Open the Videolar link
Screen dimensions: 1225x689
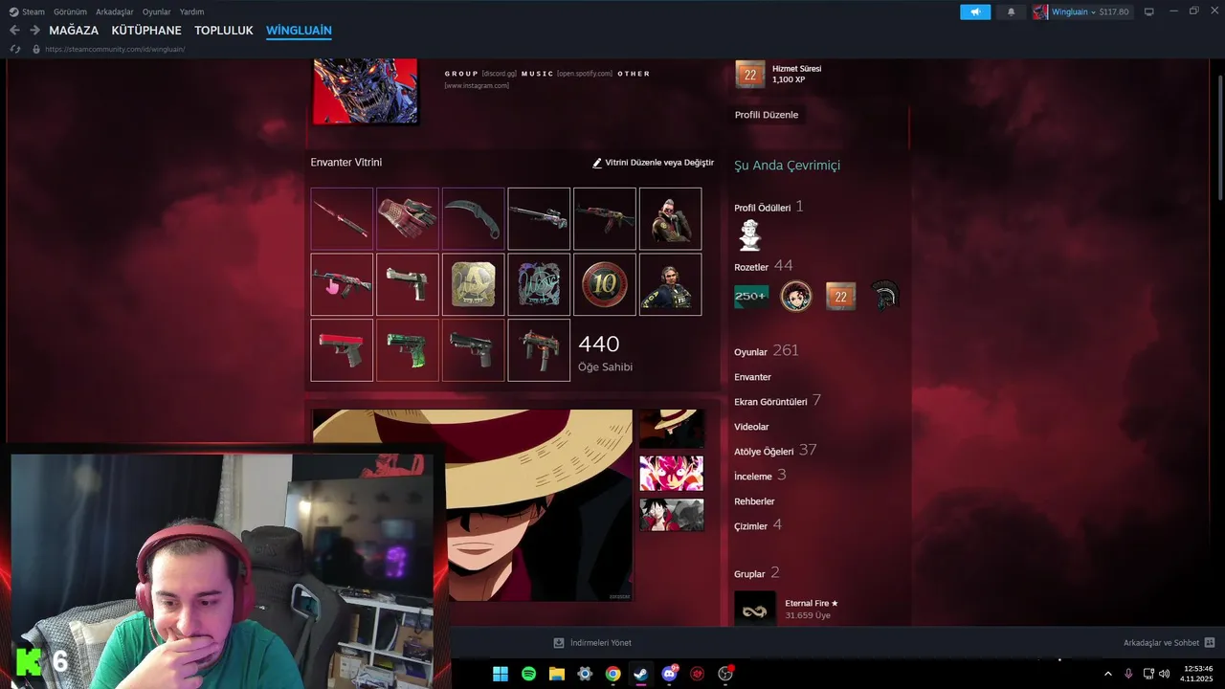click(751, 427)
